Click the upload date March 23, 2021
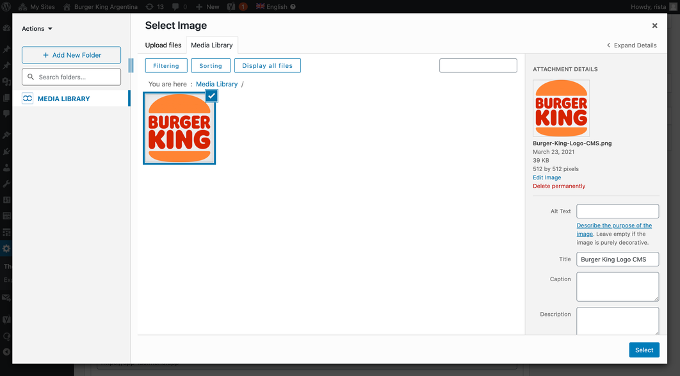The height and width of the screenshot is (376, 680). tap(553, 152)
